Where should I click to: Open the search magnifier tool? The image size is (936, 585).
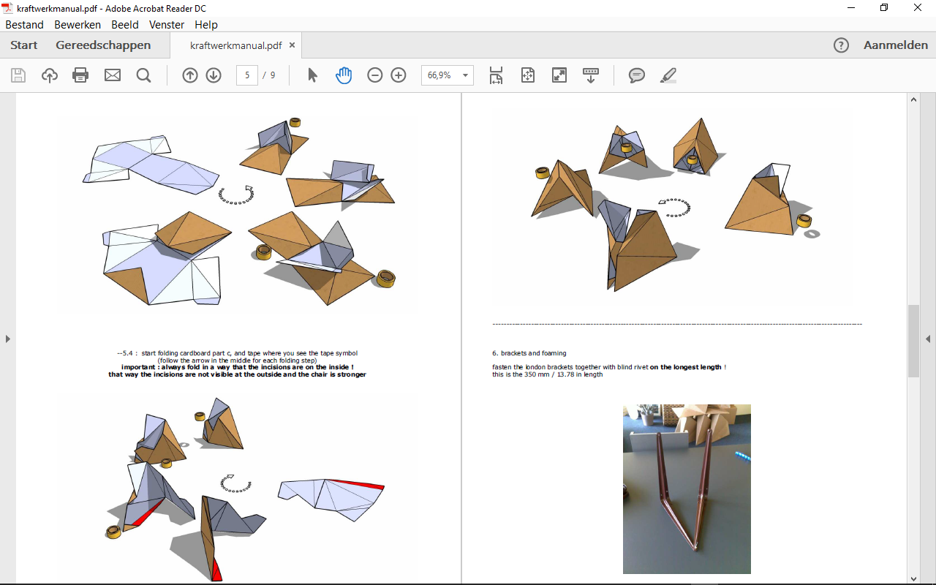coord(143,75)
